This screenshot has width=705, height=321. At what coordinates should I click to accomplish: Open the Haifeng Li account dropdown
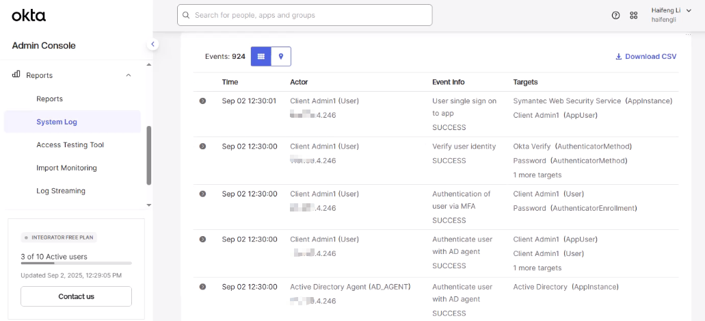click(671, 15)
